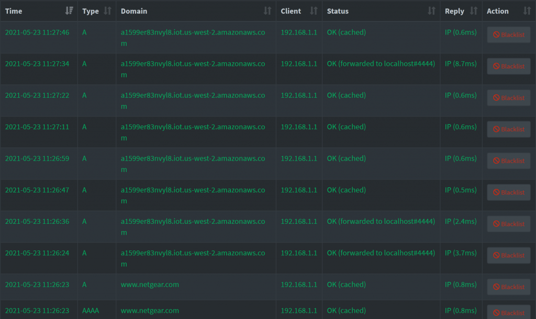Screen dimensions: 536x319
Task: Select timestamp 2021-05-23 11:26:59
Action: (x=37, y=158)
